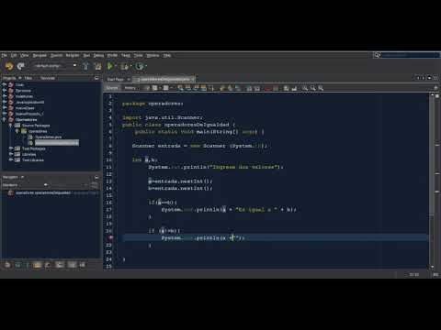Switch to the Files tab
441x330 pixels.
click(x=28, y=78)
